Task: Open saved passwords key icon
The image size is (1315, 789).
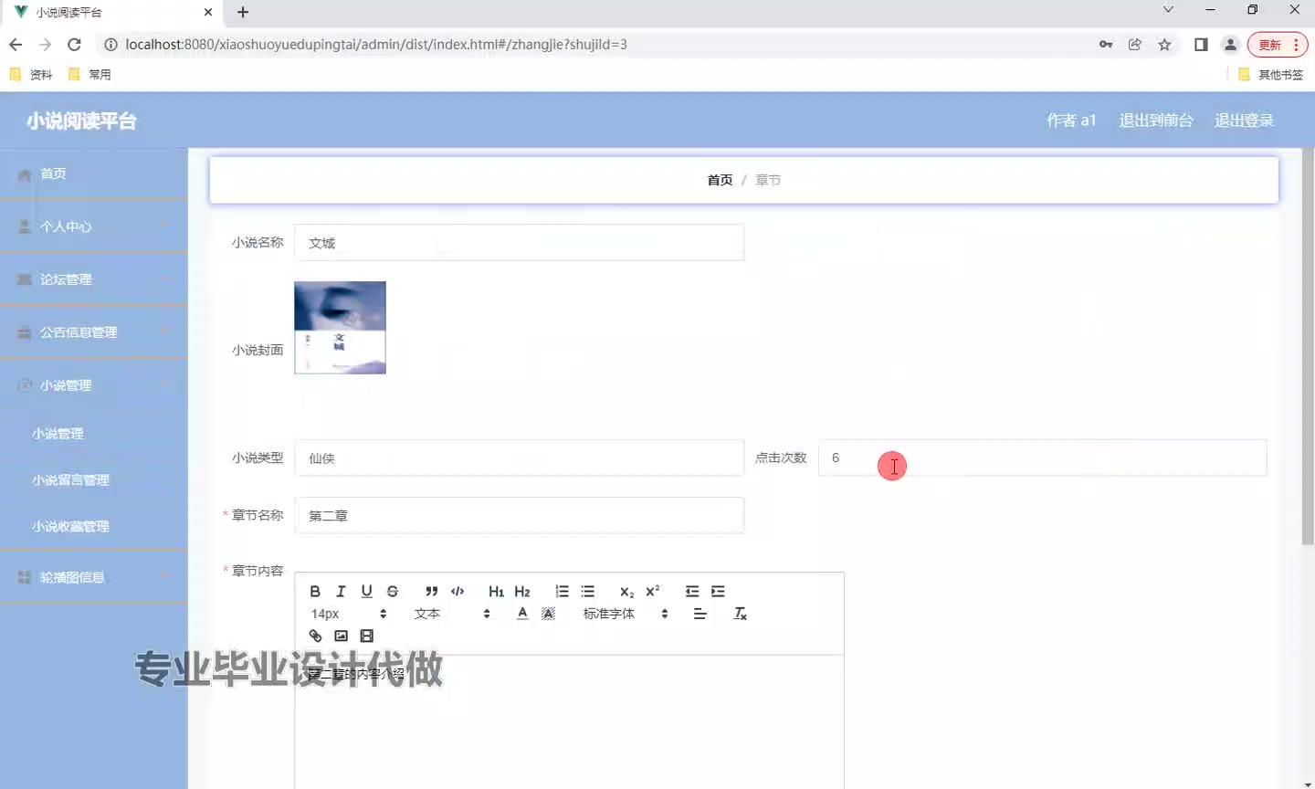Action: 1106,45
